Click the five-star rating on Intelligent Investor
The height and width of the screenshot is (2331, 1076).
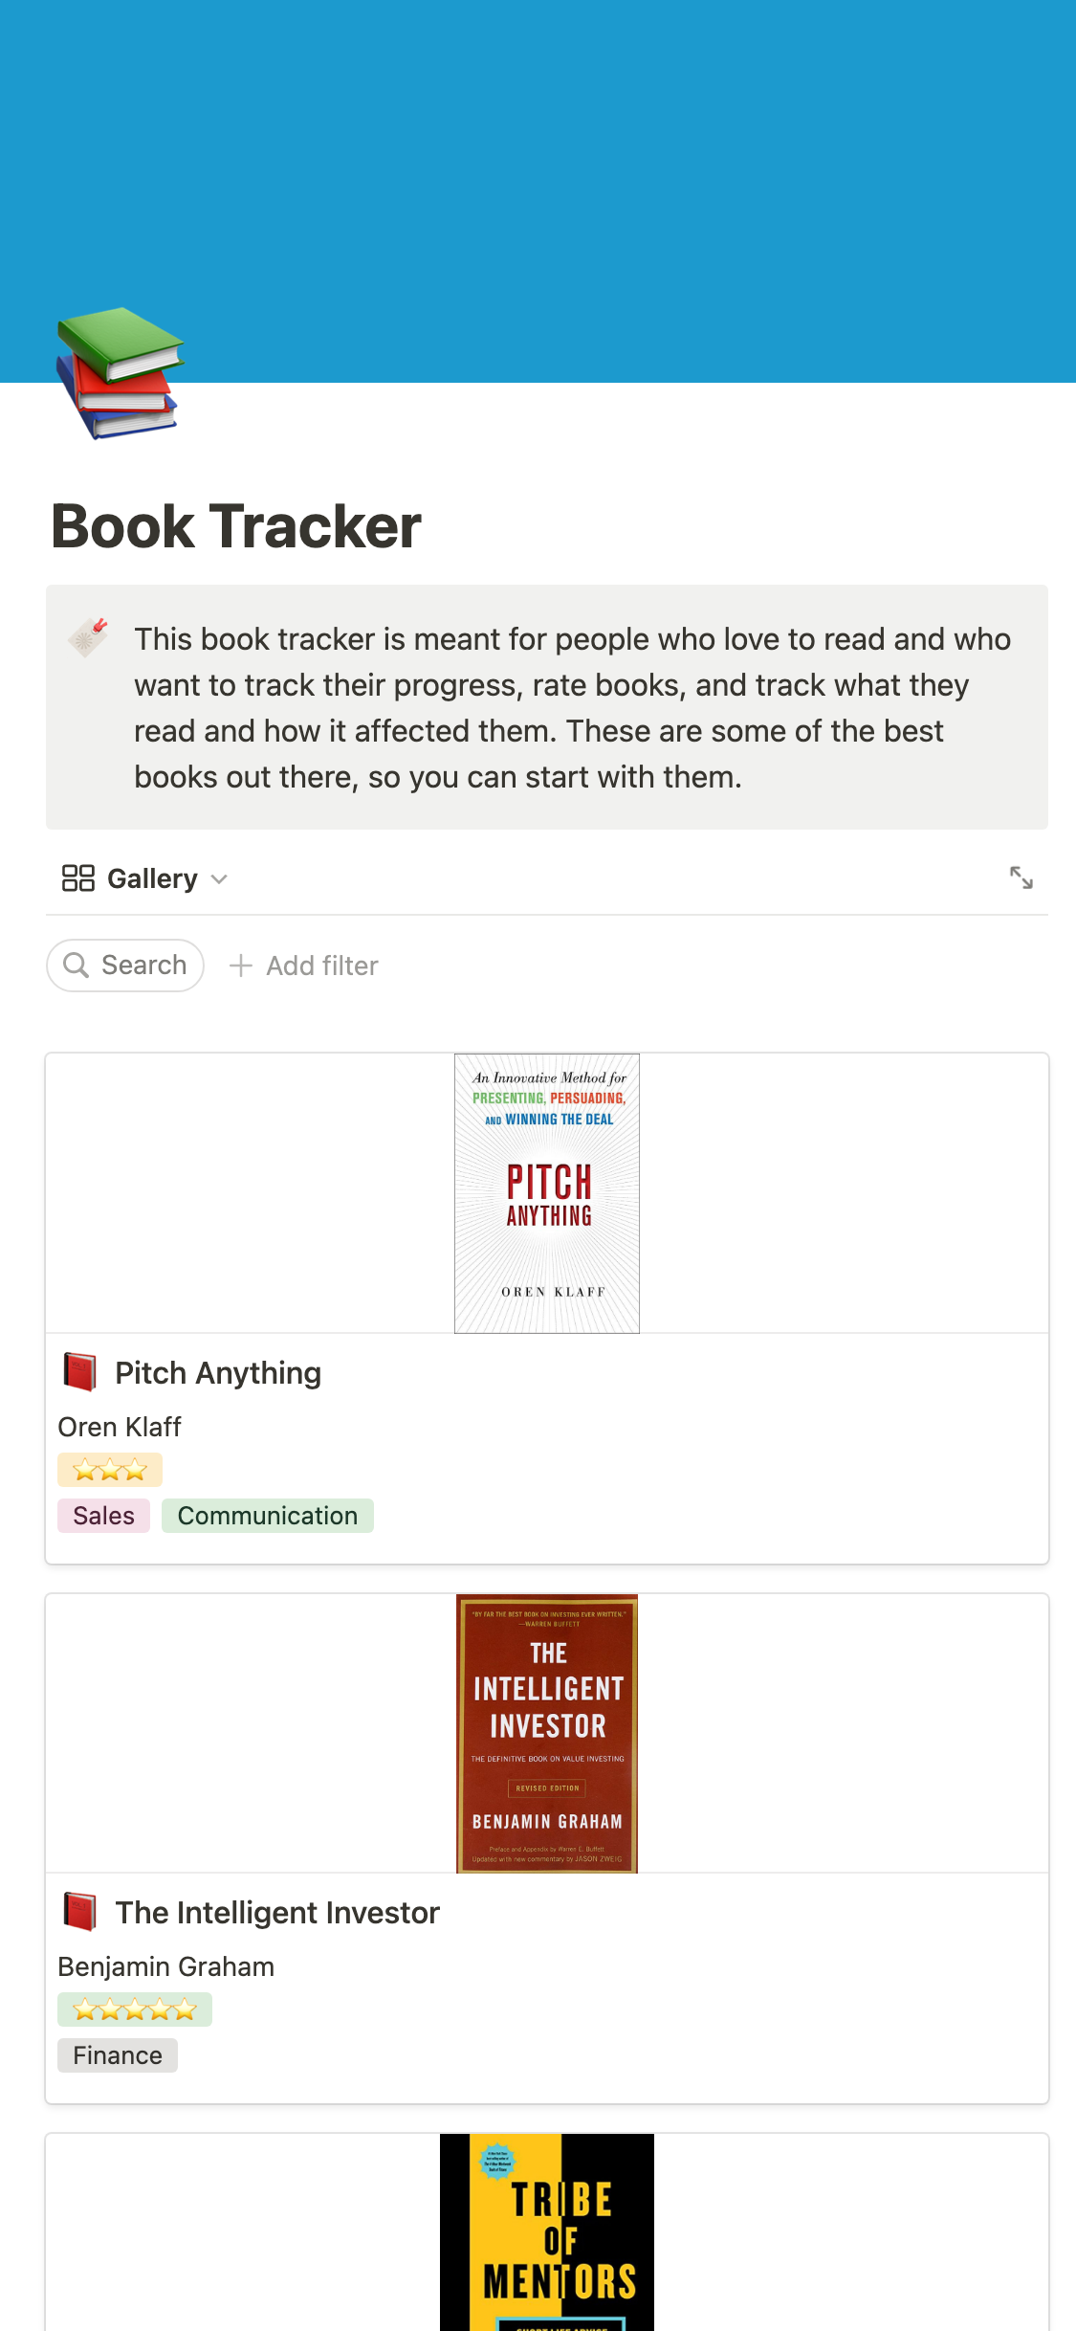(135, 2009)
